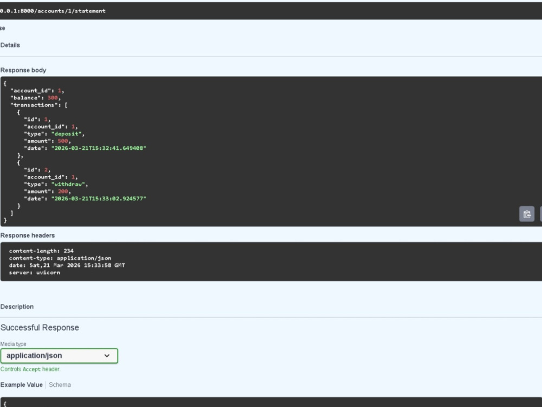The image size is (542, 407).
Task: Click the "transactions" key in response body
Action: pos(34,105)
